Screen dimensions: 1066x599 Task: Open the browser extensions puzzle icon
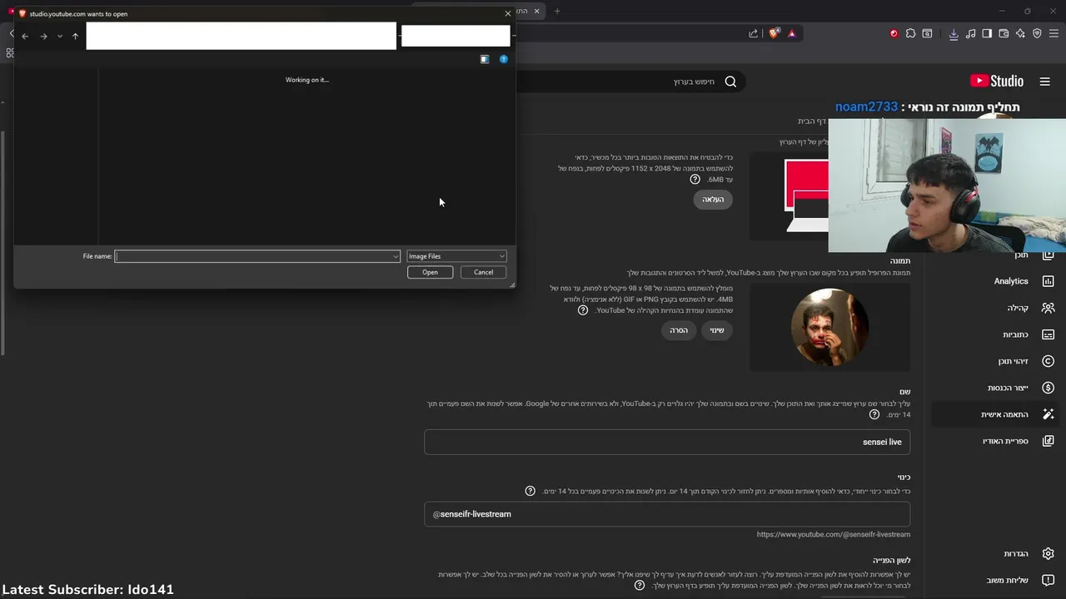(x=910, y=33)
